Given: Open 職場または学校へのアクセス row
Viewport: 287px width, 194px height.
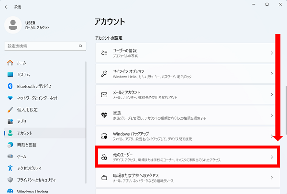Looking at the screenshot, I should pos(188,178).
